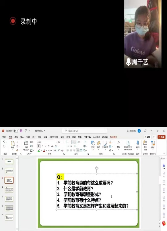The height and width of the screenshot is (231, 167).
Task: Toggle bold formatting button
Action: (x=39, y=146)
